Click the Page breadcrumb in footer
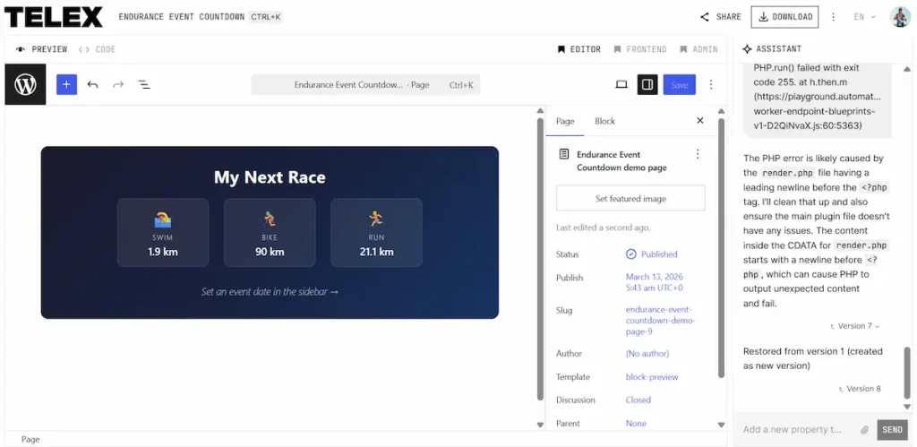 pos(30,440)
